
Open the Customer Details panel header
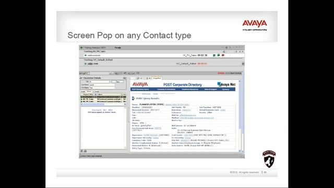coord(92,78)
